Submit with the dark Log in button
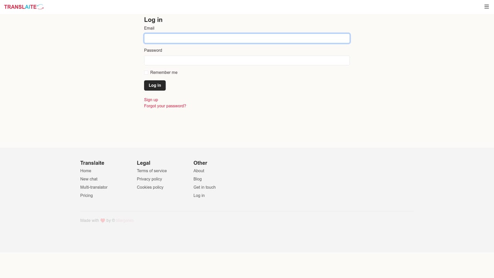494x278 pixels. coord(155,85)
